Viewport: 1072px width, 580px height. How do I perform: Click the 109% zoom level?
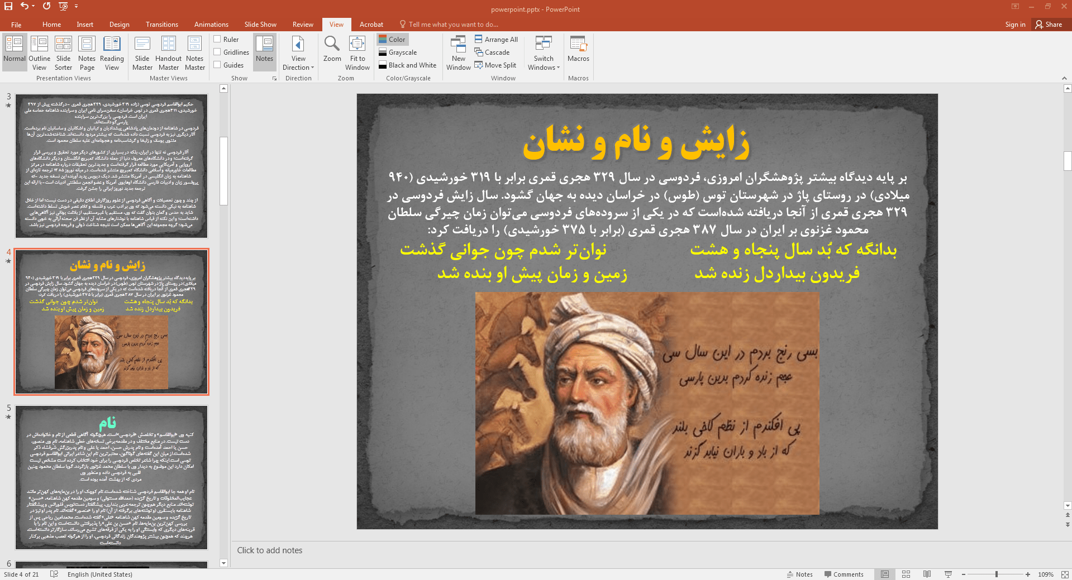1045,574
